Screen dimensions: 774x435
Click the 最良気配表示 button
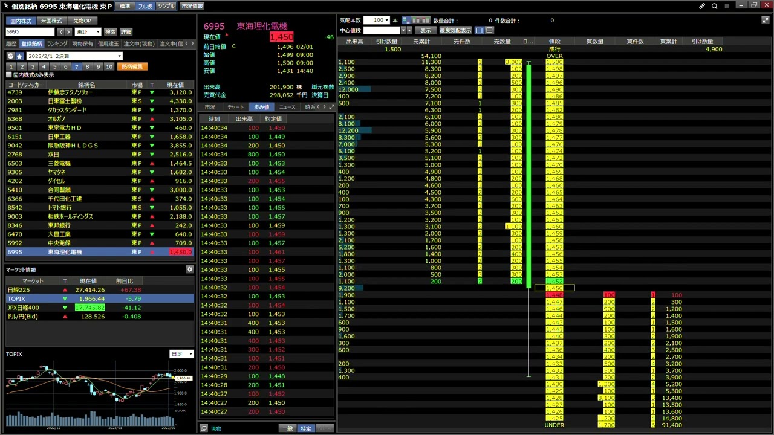coord(455,30)
